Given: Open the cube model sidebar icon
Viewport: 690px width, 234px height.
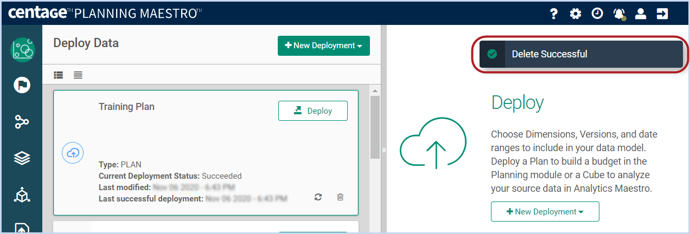Looking at the screenshot, I should [22, 194].
